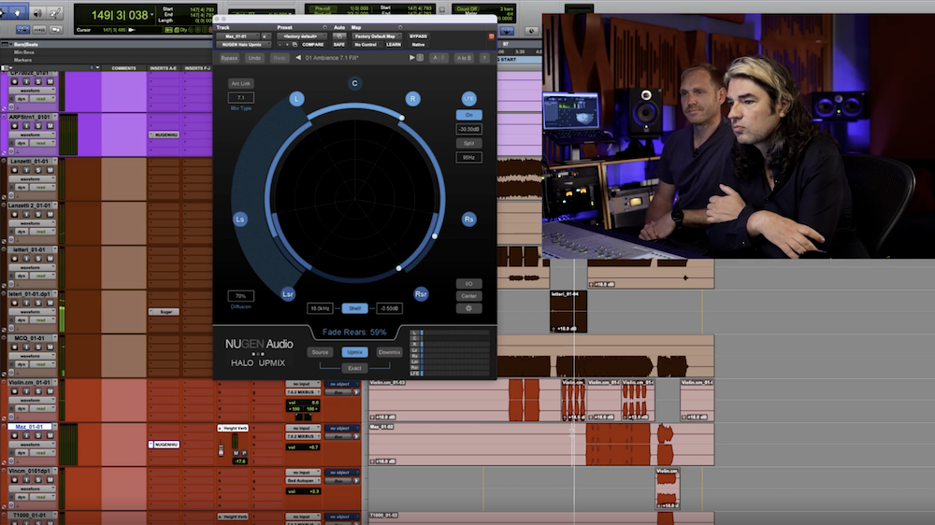The width and height of the screenshot is (935, 525).
Task: Click copy settings icon next to COMPARE
Action: pos(295,45)
